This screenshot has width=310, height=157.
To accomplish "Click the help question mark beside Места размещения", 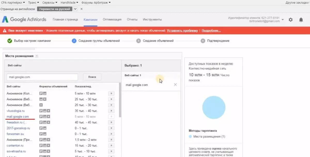I will (37, 56).
